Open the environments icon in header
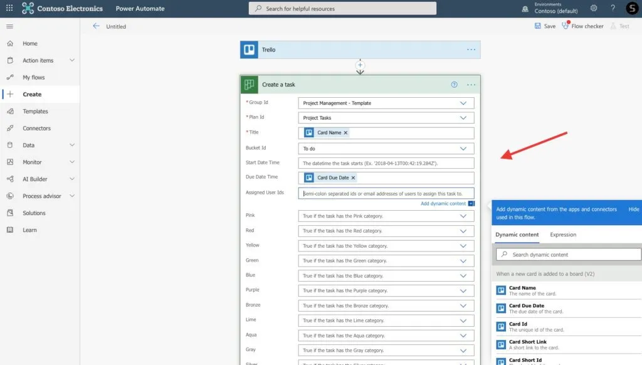 (525, 9)
